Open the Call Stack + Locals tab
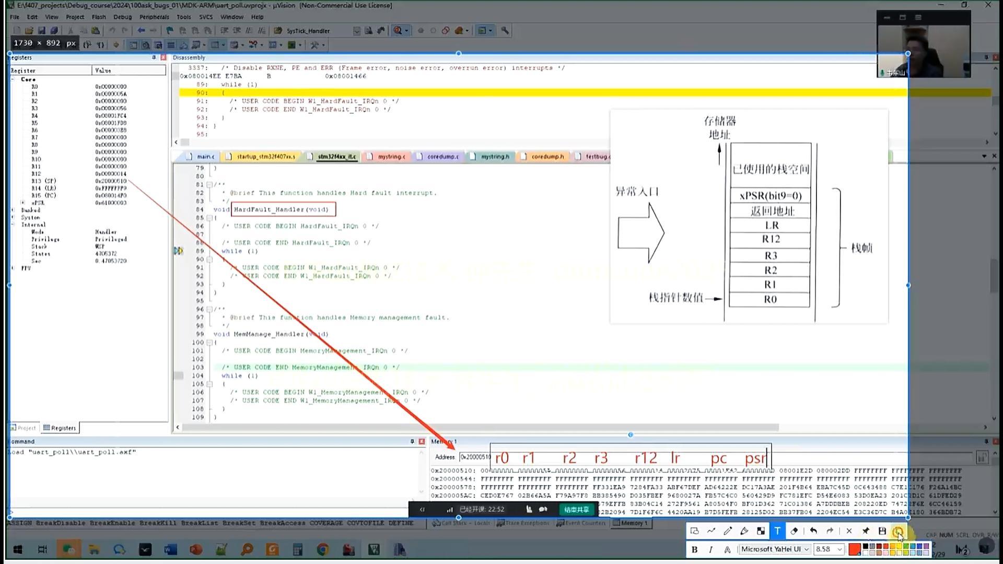 pyautogui.click(x=461, y=523)
